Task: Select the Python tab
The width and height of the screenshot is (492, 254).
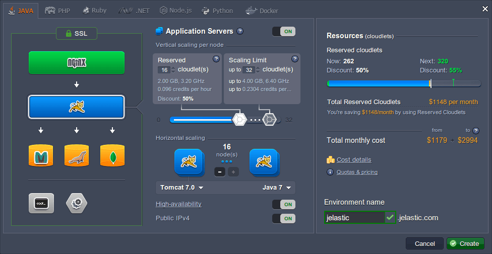Action: tap(217, 11)
